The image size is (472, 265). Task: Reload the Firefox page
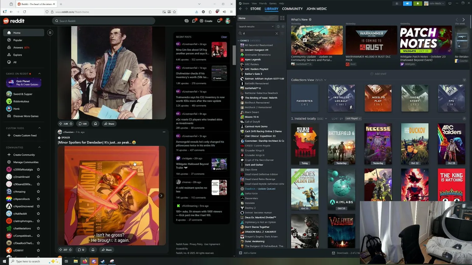(x=25, y=12)
